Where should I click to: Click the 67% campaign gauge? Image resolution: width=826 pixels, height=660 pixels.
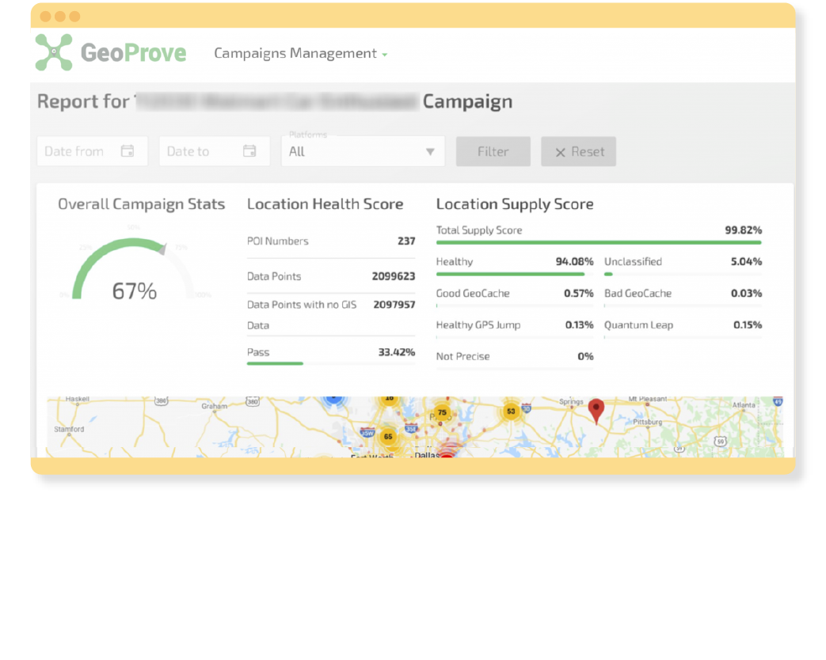tap(134, 270)
